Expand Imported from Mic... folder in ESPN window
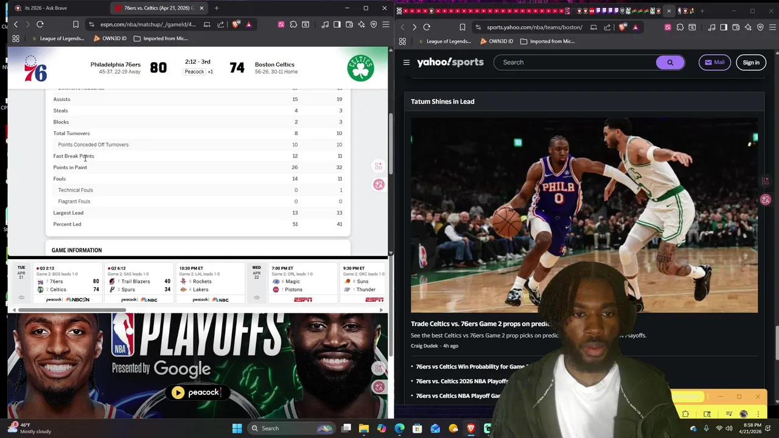This screenshot has height=438, width=779. pos(161,38)
